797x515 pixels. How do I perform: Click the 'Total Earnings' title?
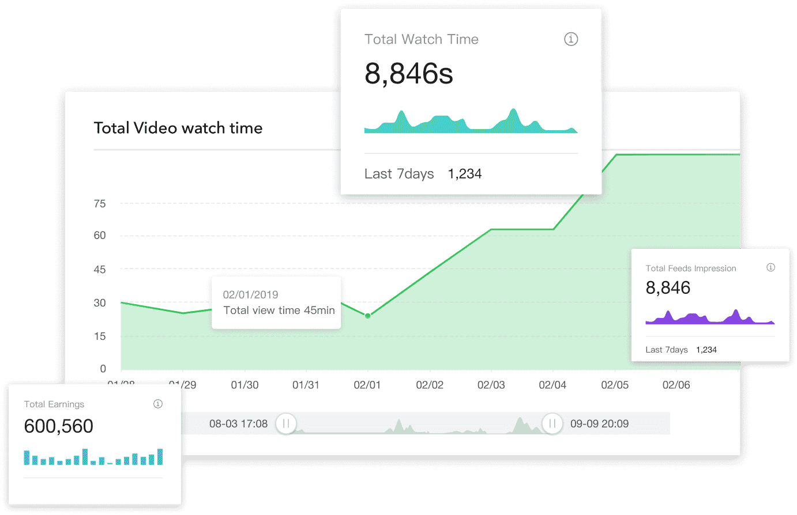[54, 404]
